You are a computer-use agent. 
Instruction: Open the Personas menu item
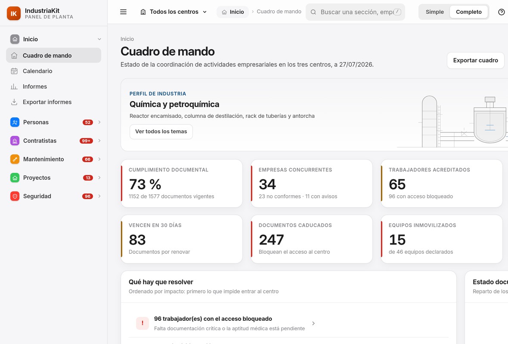pyautogui.click(x=53, y=122)
